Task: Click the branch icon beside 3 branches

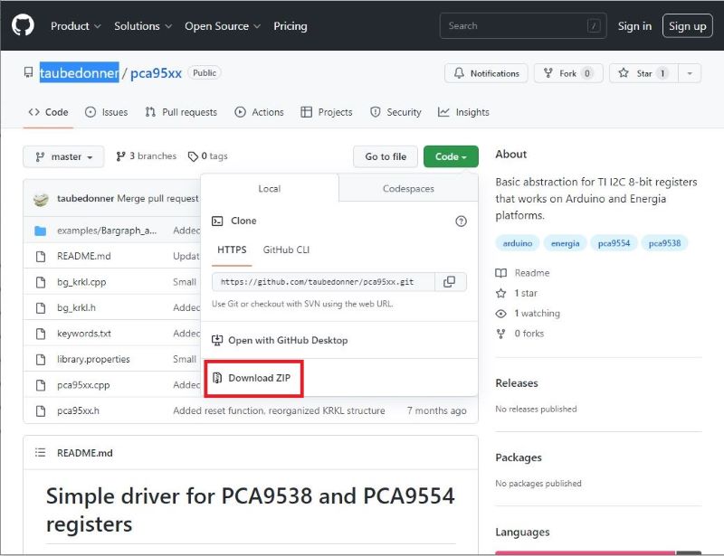Action: [x=120, y=157]
